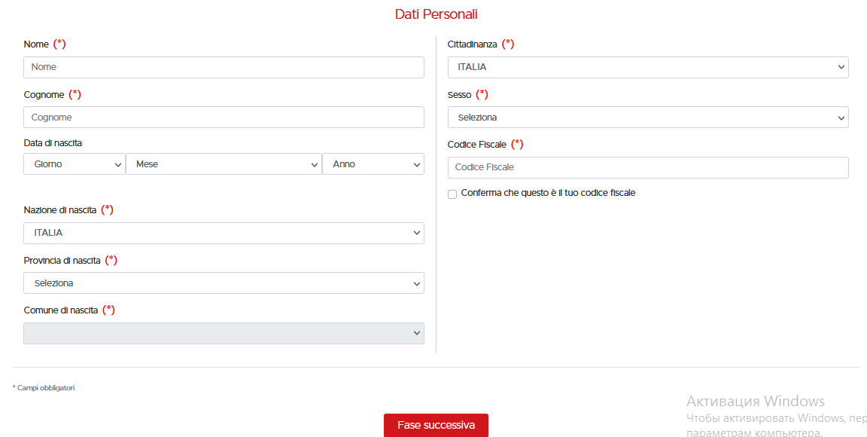867x437 pixels.
Task: Click the chevron arrow of Cittadinanza
Action: (x=841, y=67)
